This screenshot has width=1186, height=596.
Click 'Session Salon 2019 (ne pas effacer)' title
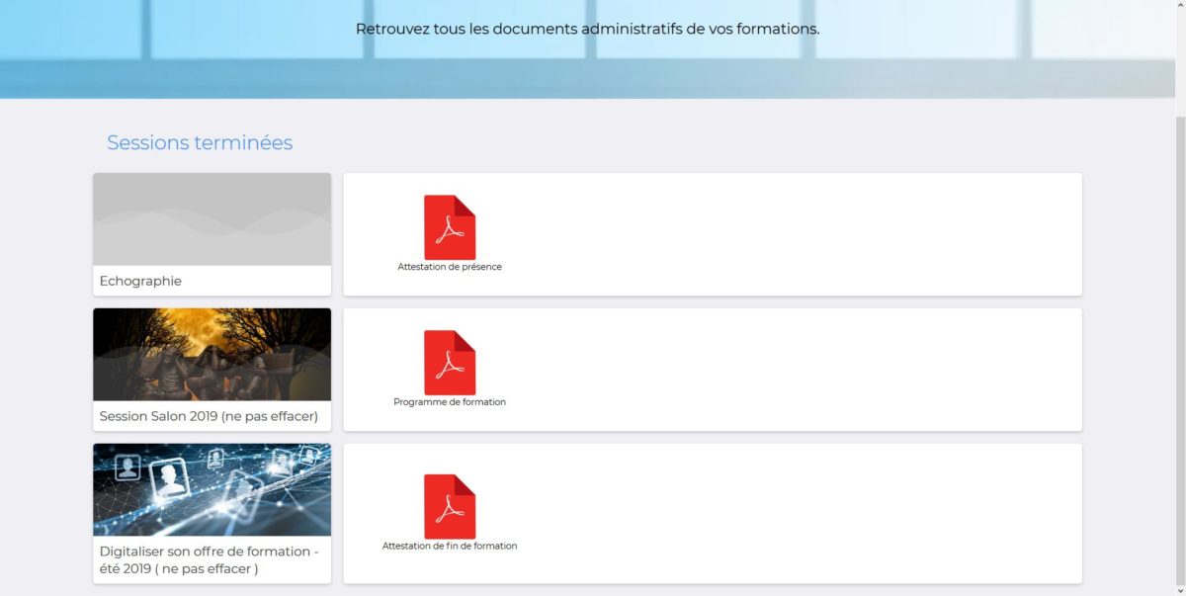(x=209, y=416)
